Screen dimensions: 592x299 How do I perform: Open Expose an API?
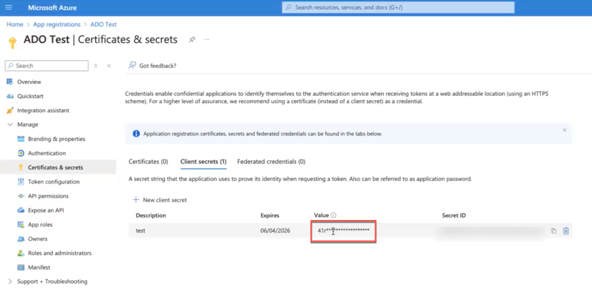[46, 210]
